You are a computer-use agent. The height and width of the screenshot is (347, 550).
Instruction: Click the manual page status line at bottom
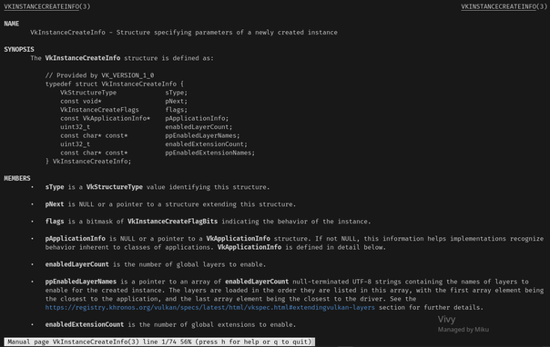pyautogui.click(x=159, y=342)
